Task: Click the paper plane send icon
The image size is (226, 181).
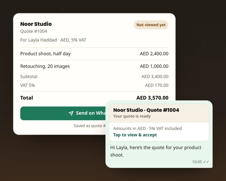Action: [x=71, y=113]
